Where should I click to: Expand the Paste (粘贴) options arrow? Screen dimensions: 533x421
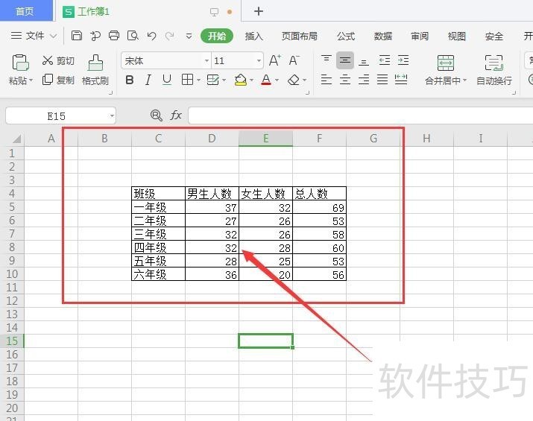tap(31, 80)
